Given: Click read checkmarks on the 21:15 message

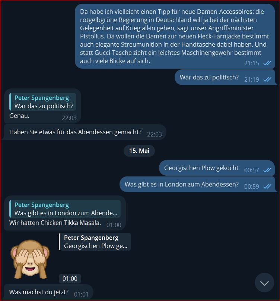Looking at the screenshot, I should coord(267,63).
